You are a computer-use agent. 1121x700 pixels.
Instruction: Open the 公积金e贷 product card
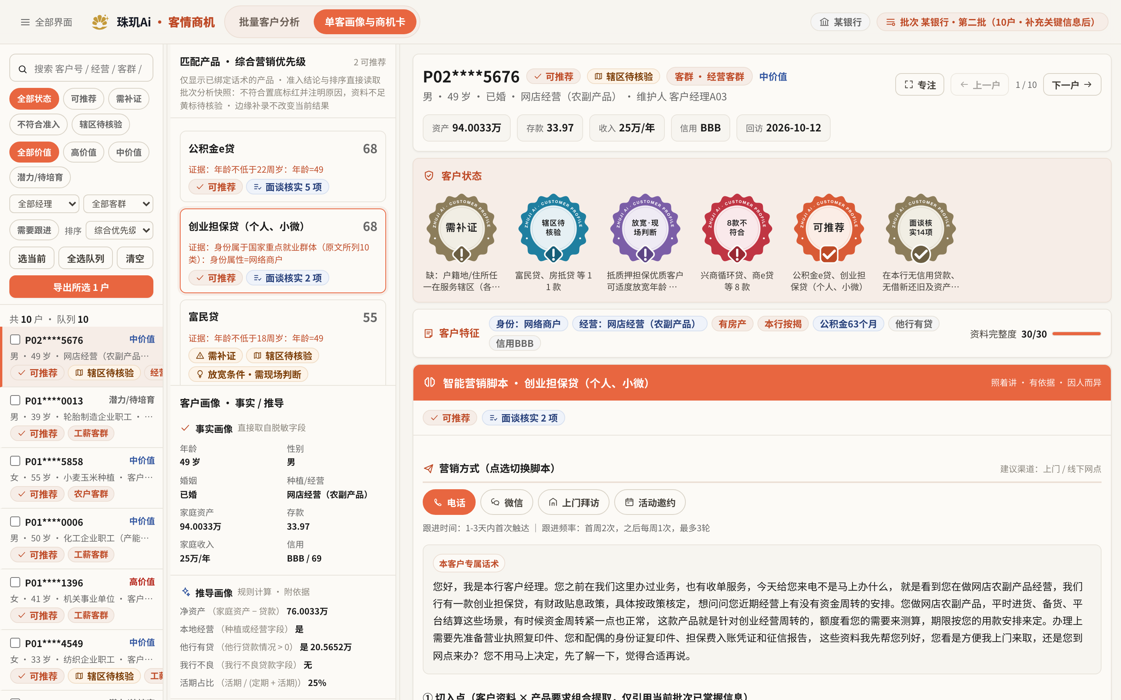tap(283, 167)
